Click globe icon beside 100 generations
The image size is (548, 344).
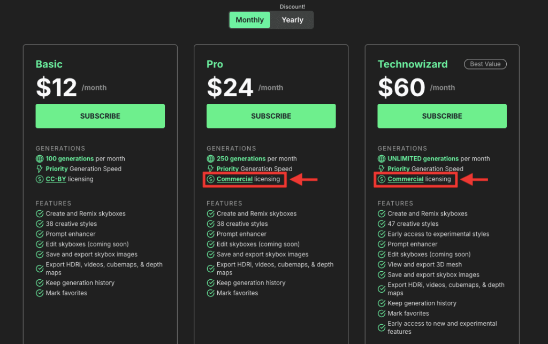(x=40, y=159)
